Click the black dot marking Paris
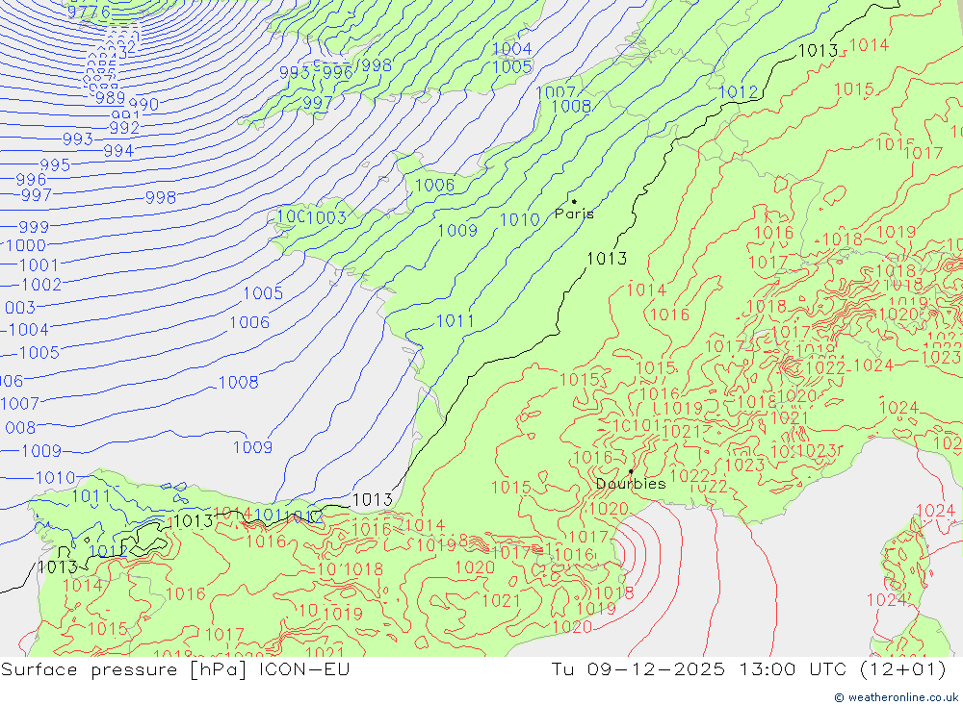The image size is (963, 705). 574,201
